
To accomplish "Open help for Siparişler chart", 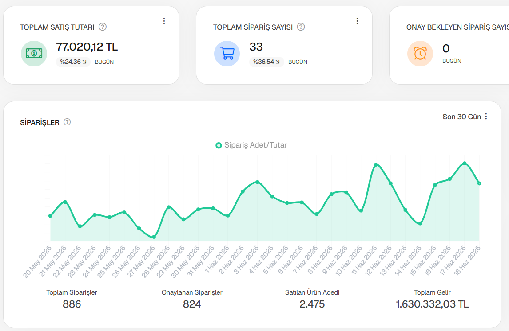I will pos(67,122).
